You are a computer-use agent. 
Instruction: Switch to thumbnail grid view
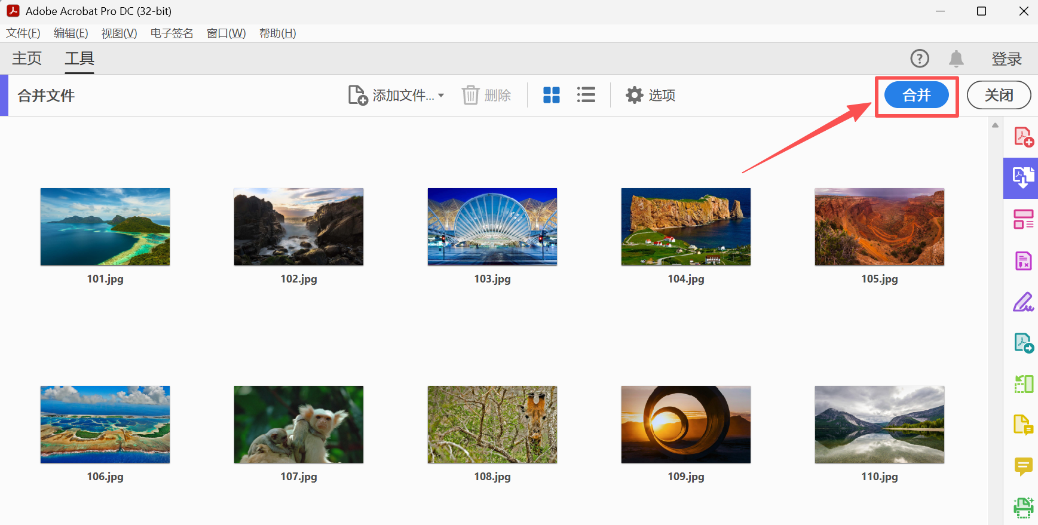(551, 95)
